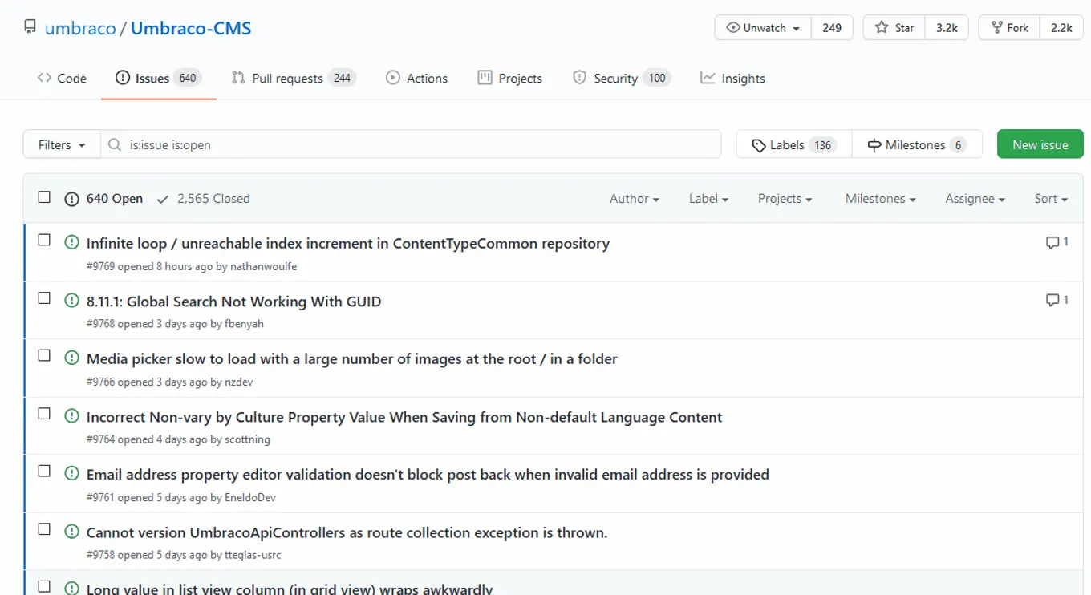Click the Issues tab circle-exclamation icon
The width and height of the screenshot is (1091, 595).
coord(123,78)
